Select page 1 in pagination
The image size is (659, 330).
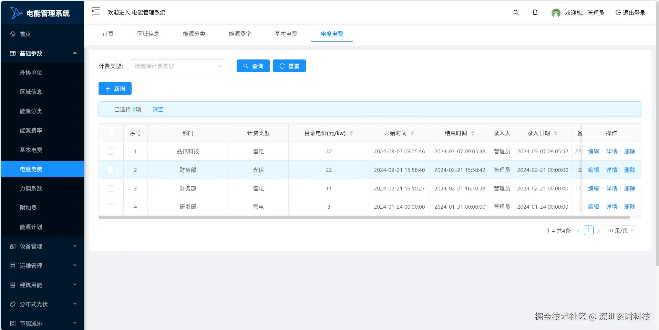pos(588,230)
